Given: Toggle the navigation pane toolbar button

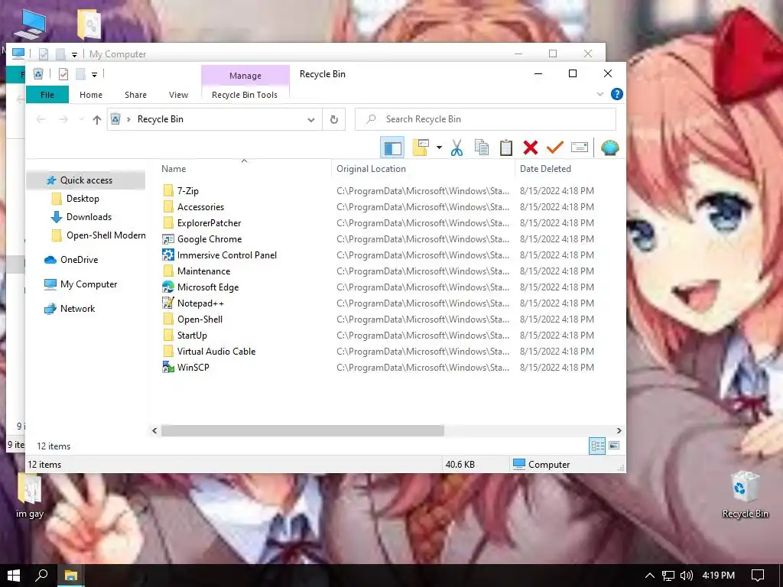Looking at the screenshot, I should [x=392, y=148].
